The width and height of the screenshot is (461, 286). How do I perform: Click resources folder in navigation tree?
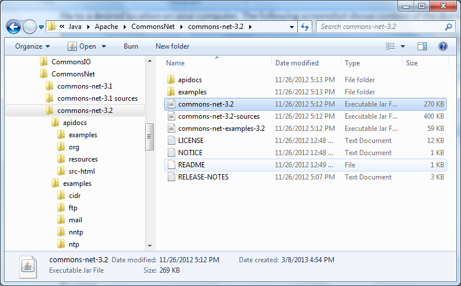78,159
